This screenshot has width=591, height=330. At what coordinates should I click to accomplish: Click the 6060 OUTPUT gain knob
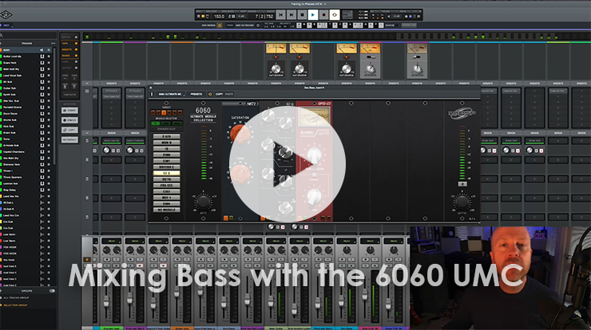point(462,202)
